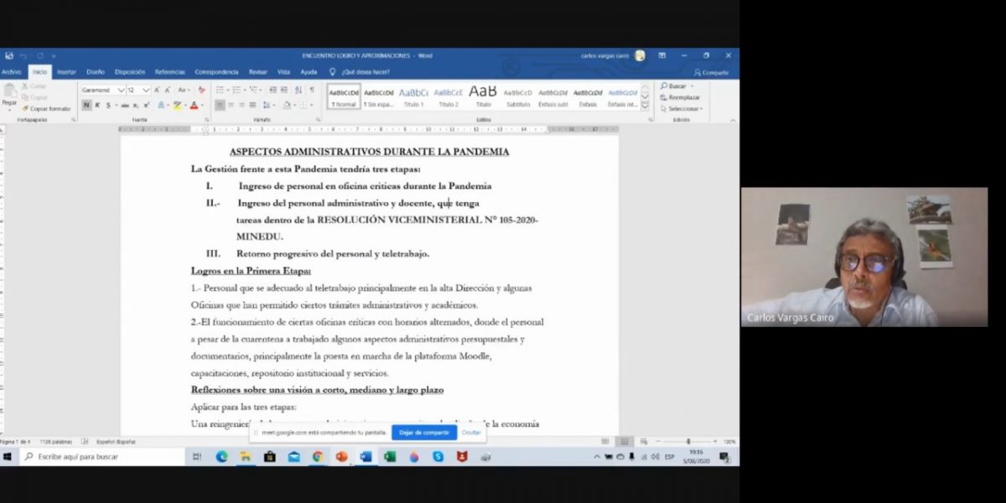Click the Windows Start button
Image resolution: width=1006 pixels, height=503 pixels.
8,457
